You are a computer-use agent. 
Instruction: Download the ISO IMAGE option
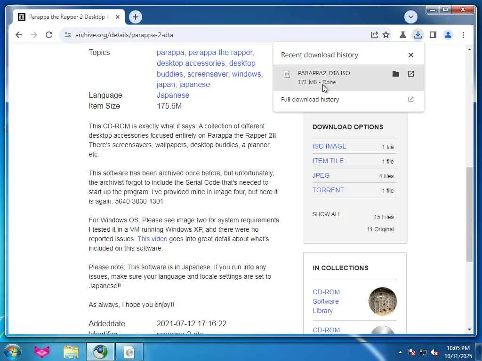click(329, 146)
